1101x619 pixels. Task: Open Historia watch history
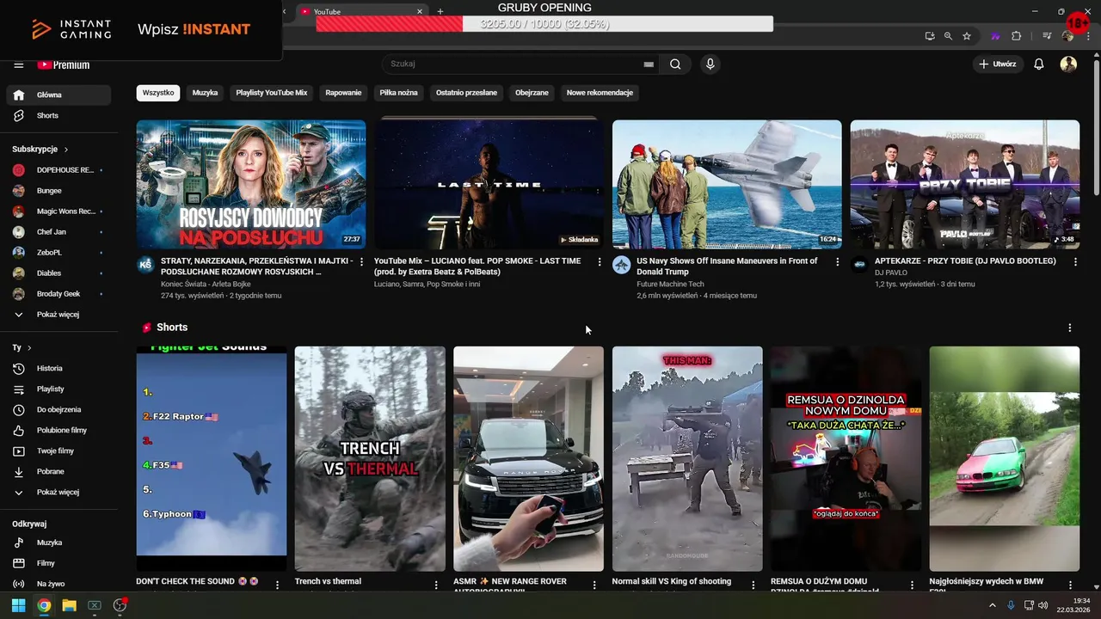pyautogui.click(x=58, y=369)
